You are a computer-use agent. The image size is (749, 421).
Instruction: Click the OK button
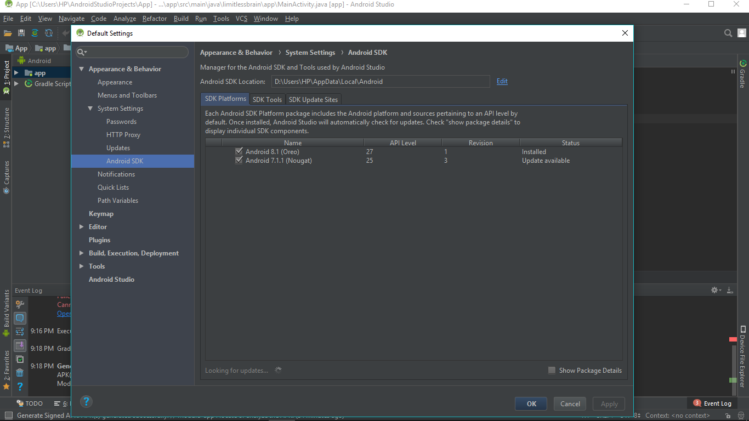click(531, 403)
